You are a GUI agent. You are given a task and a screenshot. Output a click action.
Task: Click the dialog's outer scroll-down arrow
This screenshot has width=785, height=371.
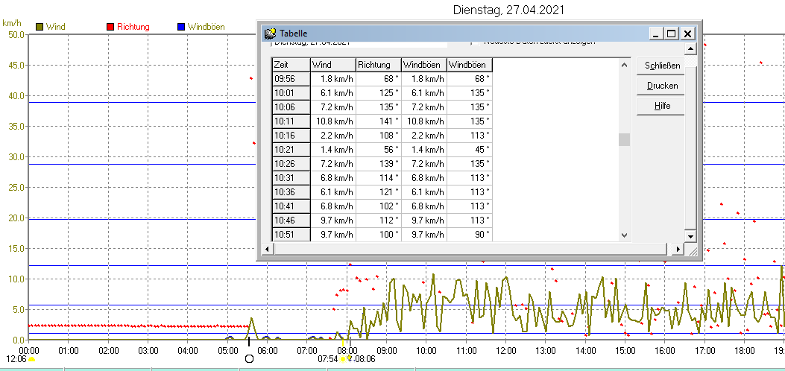pyautogui.click(x=690, y=236)
